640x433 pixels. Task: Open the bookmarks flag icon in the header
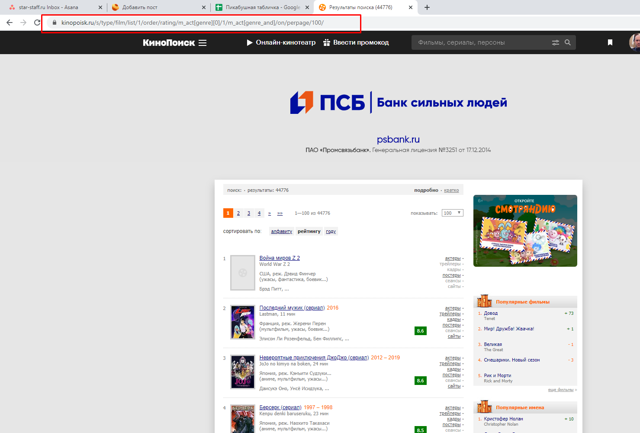(610, 42)
